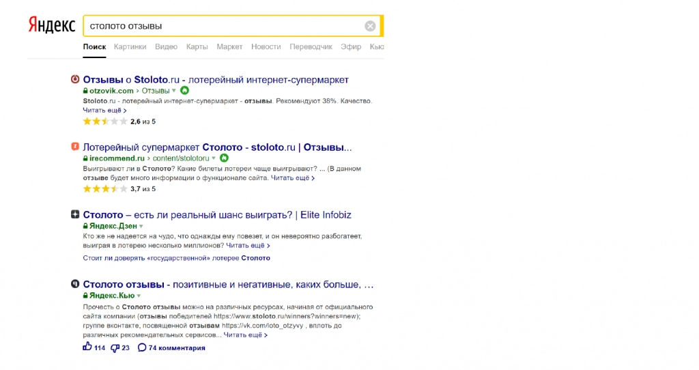Open dropdown arrow next to Яндекс.Дзен

pos(141,226)
